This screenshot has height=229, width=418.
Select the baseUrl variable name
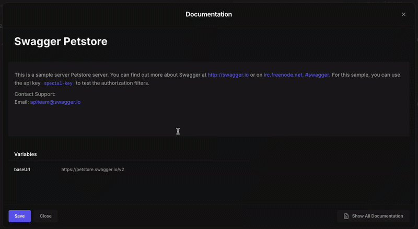pyautogui.click(x=22, y=170)
